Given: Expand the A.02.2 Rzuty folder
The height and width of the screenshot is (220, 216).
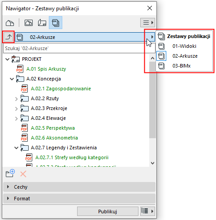Looking at the screenshot, I should [17, 99].
